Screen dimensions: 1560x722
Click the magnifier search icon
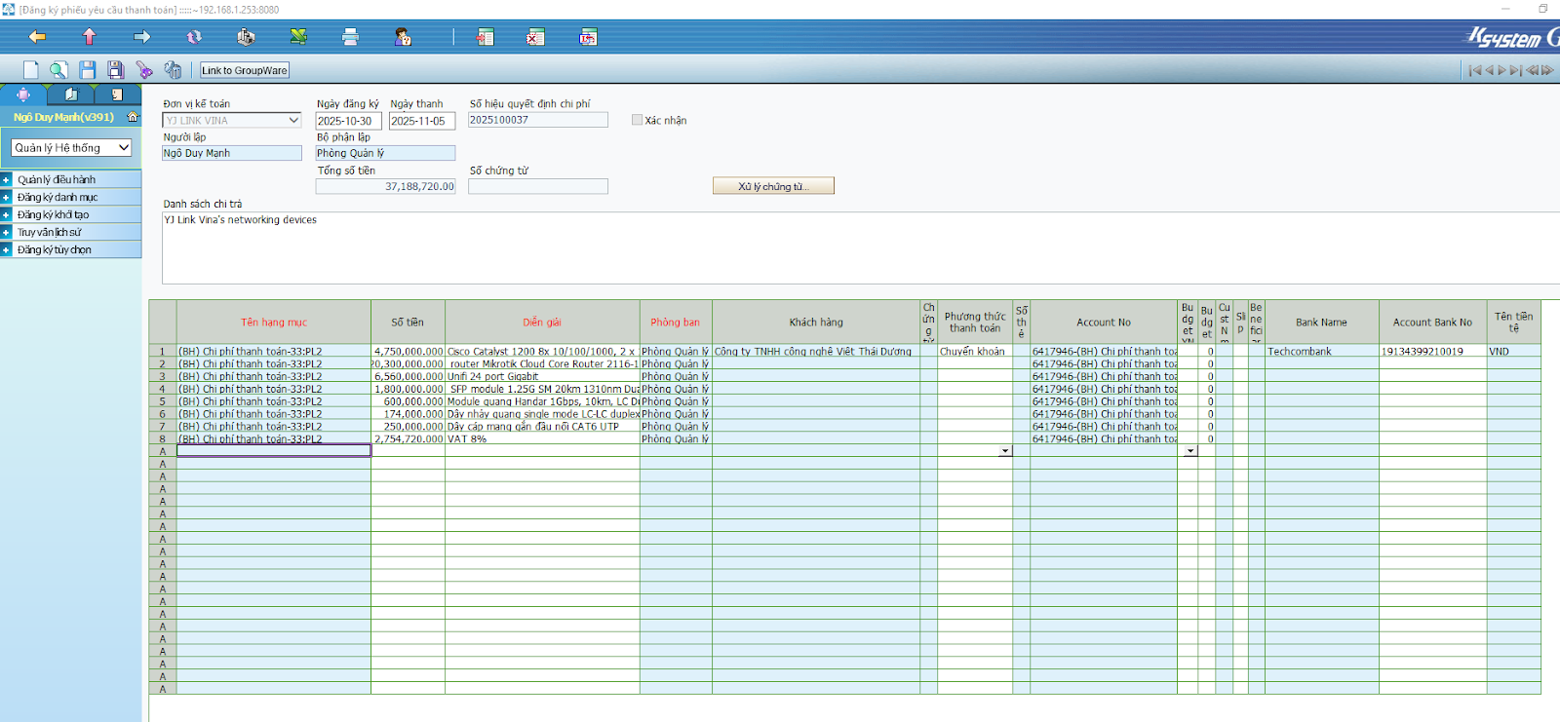point(58,70)
